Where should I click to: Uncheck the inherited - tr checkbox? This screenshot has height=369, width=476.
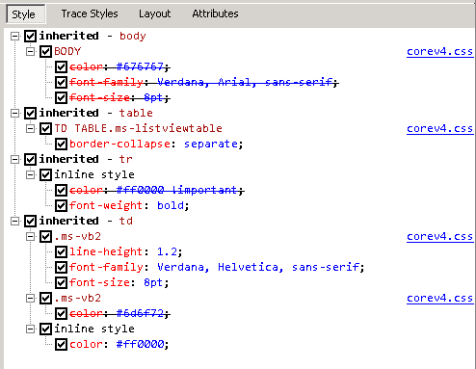(x=30, y=159)
